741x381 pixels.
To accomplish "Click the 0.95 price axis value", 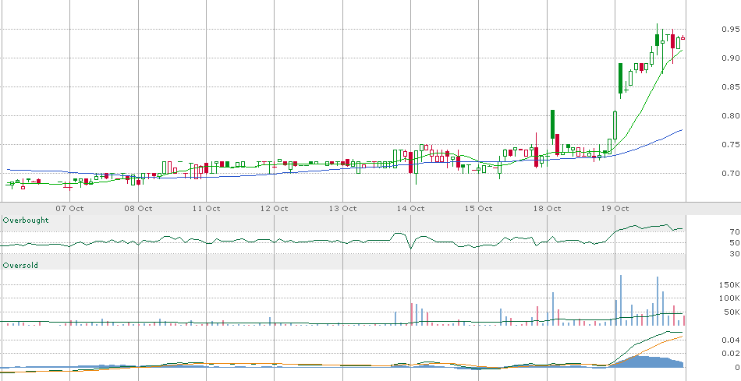I will [x=730, y=30].
